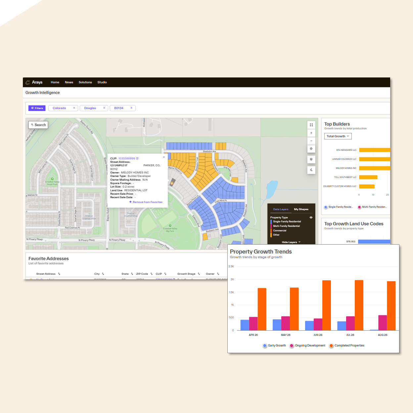
Task: Open the Studio menu item
Action: point(102,82)
